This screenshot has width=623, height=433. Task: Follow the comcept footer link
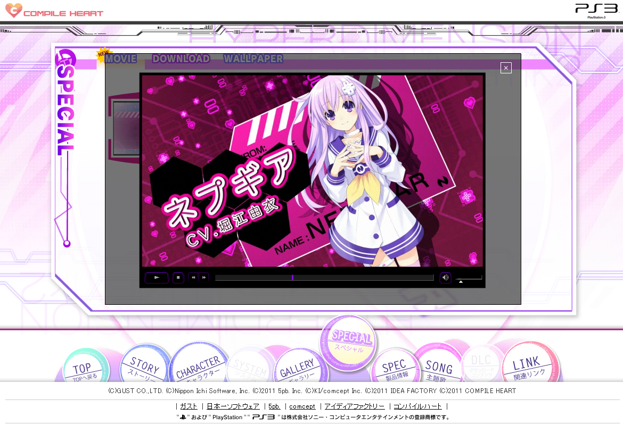pos(302,406)
